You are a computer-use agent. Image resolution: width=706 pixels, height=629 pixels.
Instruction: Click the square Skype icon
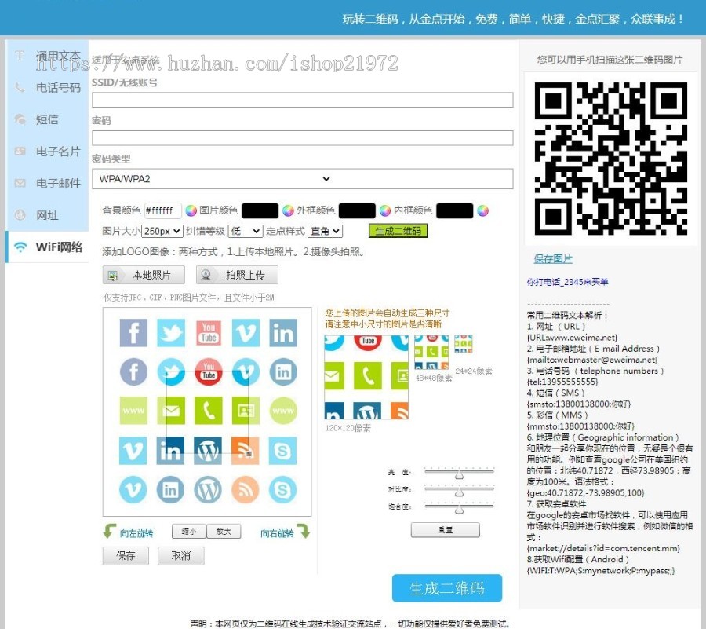point(283,450)
